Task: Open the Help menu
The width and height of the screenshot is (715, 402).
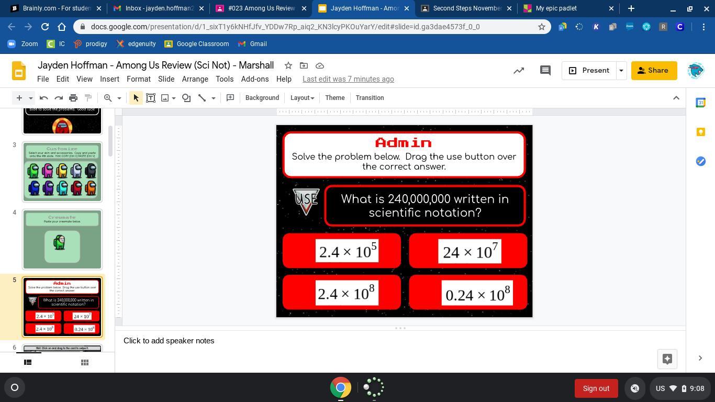Action: tap(284, 79)
